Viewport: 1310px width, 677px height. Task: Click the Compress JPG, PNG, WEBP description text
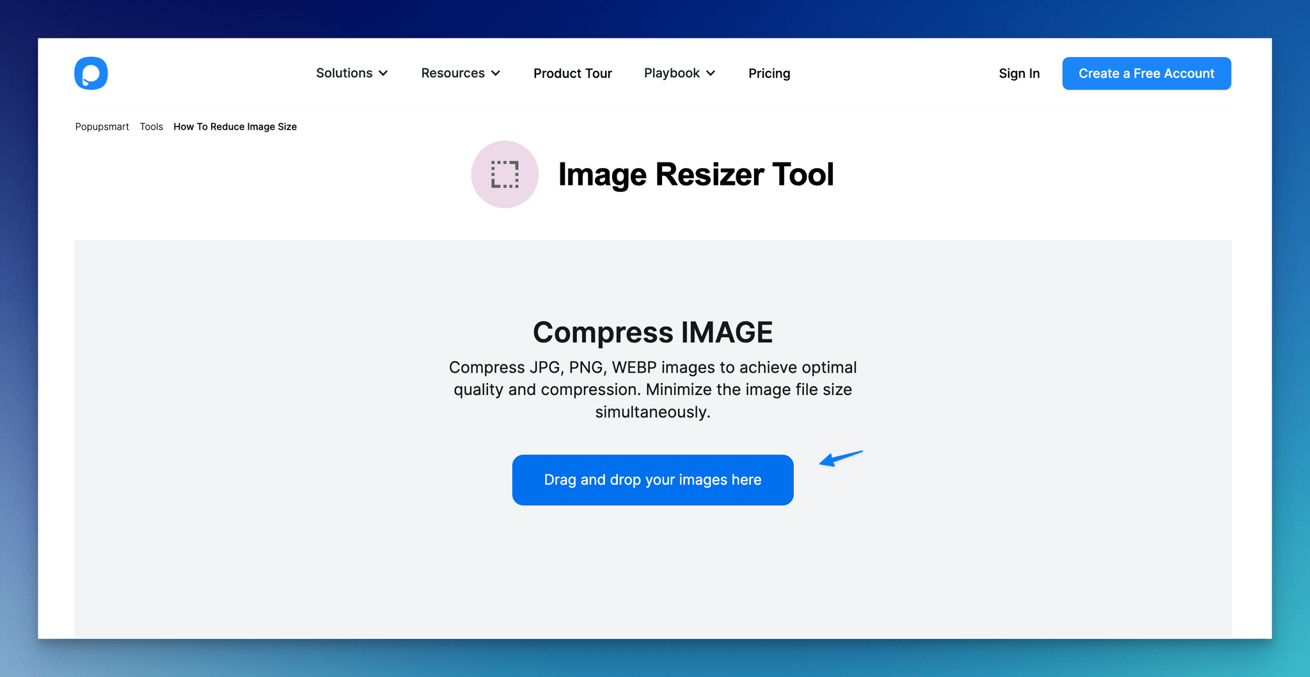coord(652,389)
